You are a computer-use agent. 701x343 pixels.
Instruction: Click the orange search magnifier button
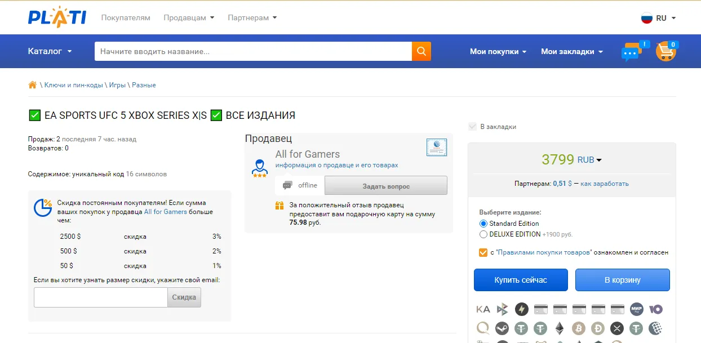(422, 51)
